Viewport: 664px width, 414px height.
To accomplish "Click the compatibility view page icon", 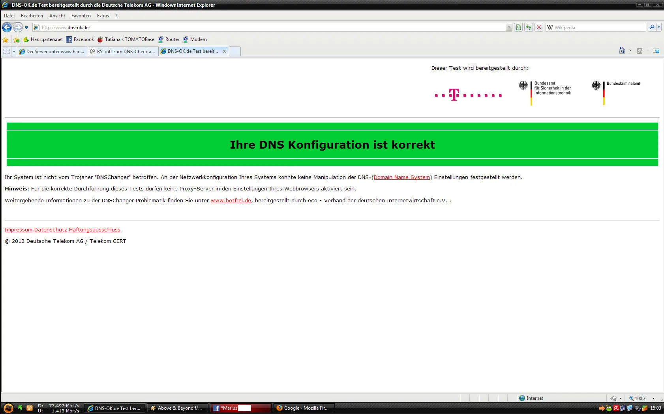I will tap(518, 27).
